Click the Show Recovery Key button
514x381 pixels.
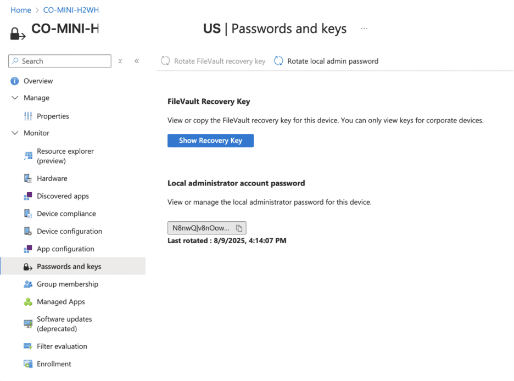(x=210, y=140)
